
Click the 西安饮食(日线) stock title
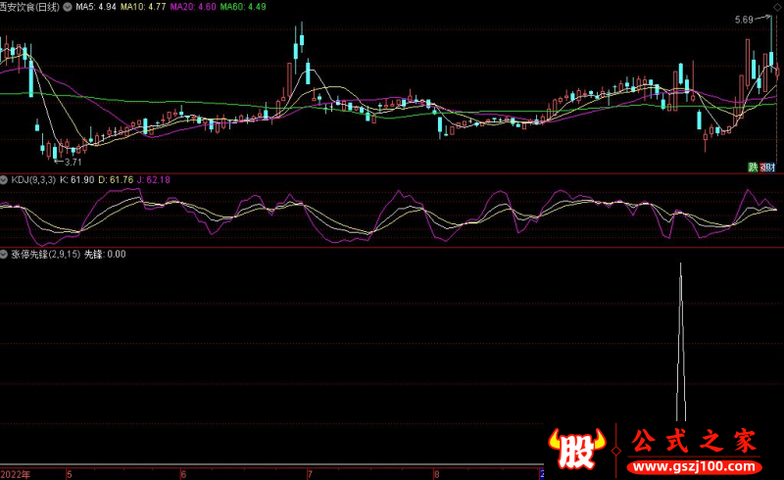point(29,6)
